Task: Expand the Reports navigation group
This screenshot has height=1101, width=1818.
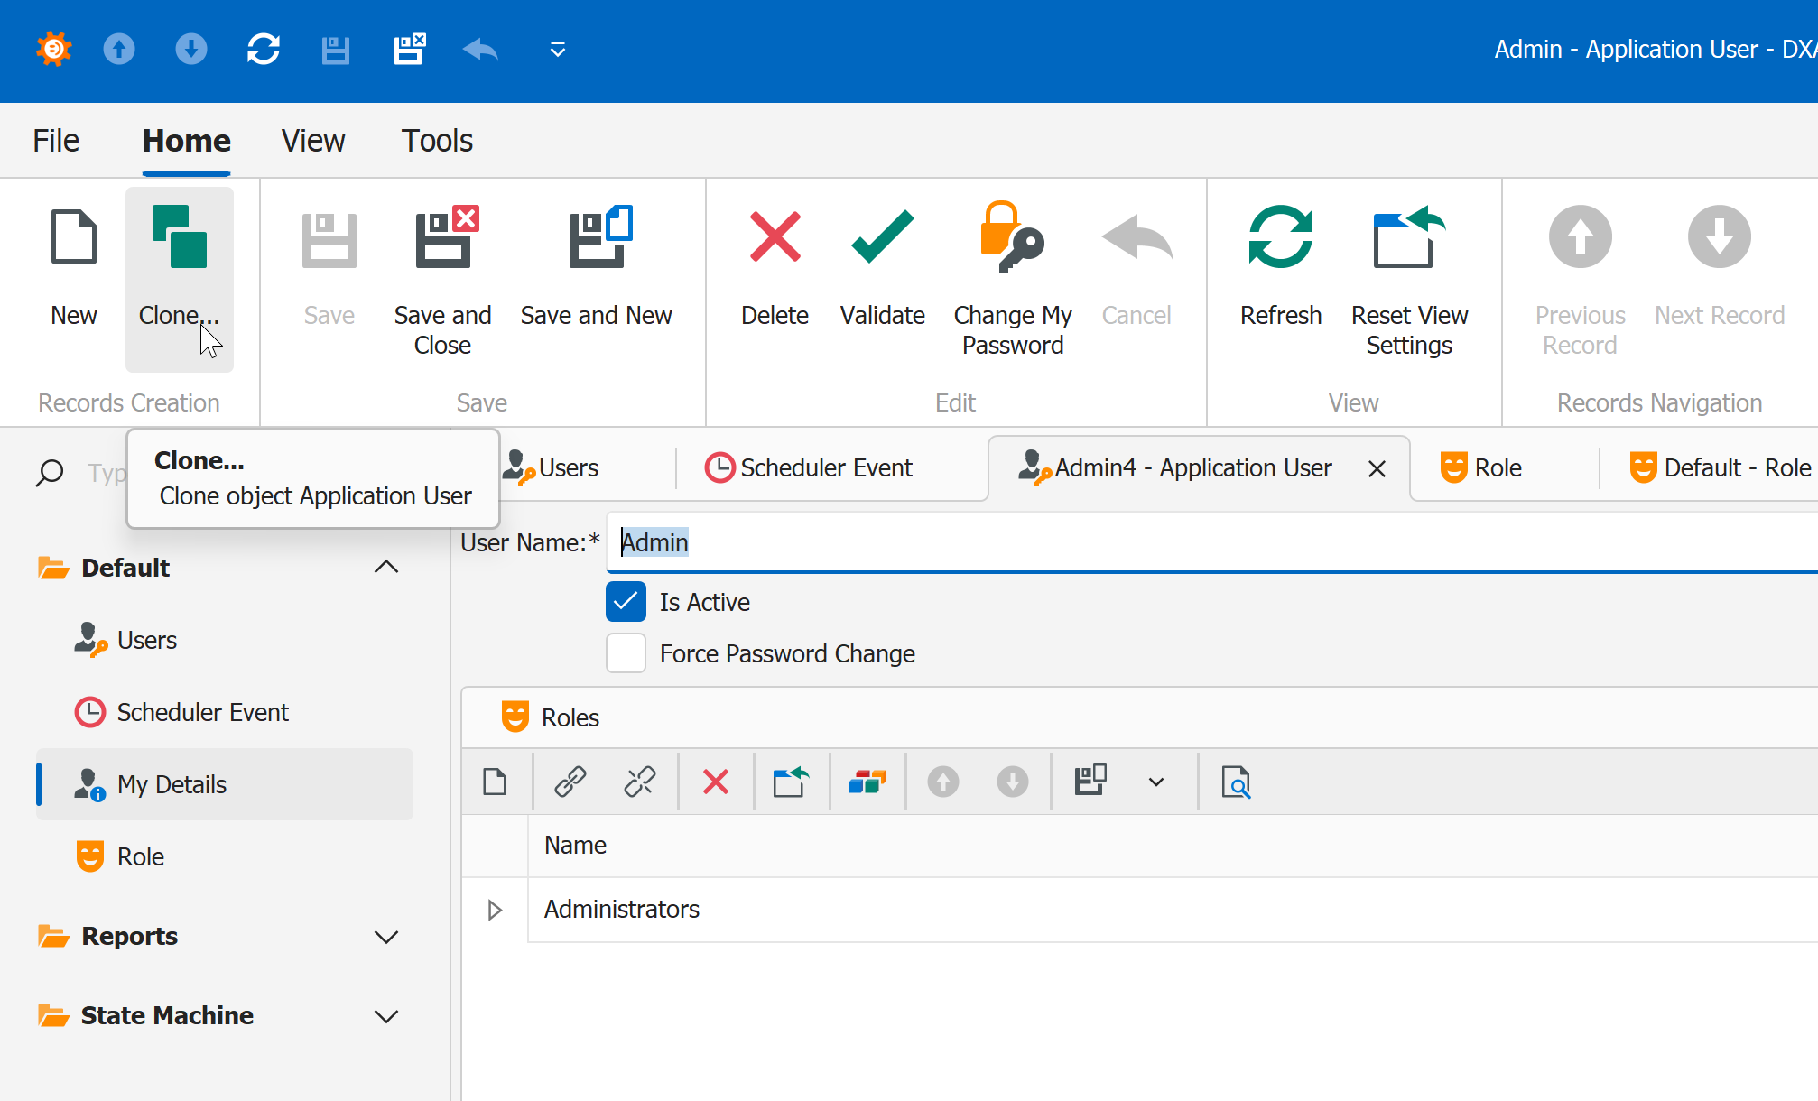Action: (x=386, y=937)
